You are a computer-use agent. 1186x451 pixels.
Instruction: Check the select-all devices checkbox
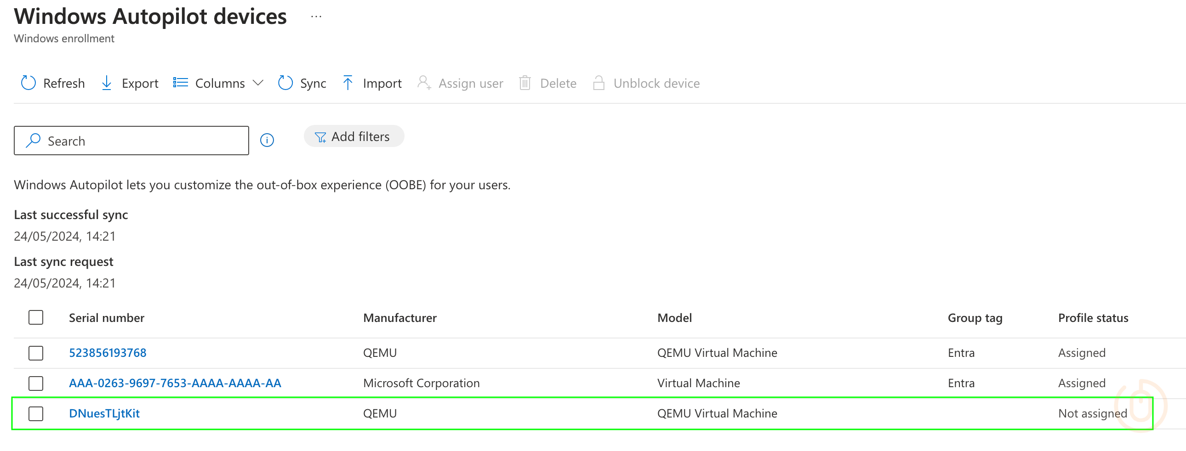[x=35, y=317]
